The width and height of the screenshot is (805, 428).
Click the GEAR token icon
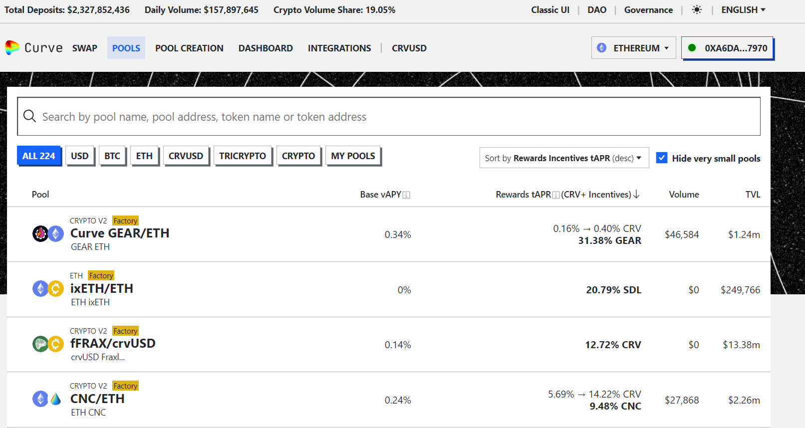tap(40, 233)
